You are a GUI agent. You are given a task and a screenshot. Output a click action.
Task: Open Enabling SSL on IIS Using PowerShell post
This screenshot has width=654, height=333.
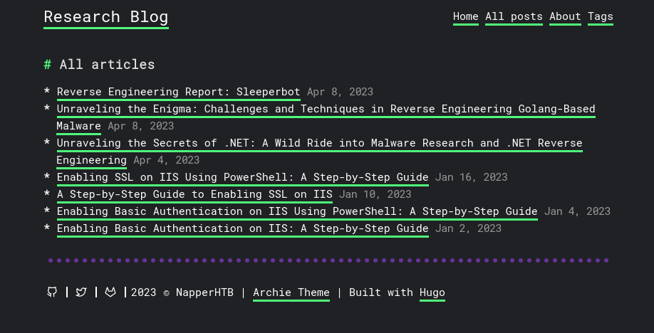(x=243, y=178)
